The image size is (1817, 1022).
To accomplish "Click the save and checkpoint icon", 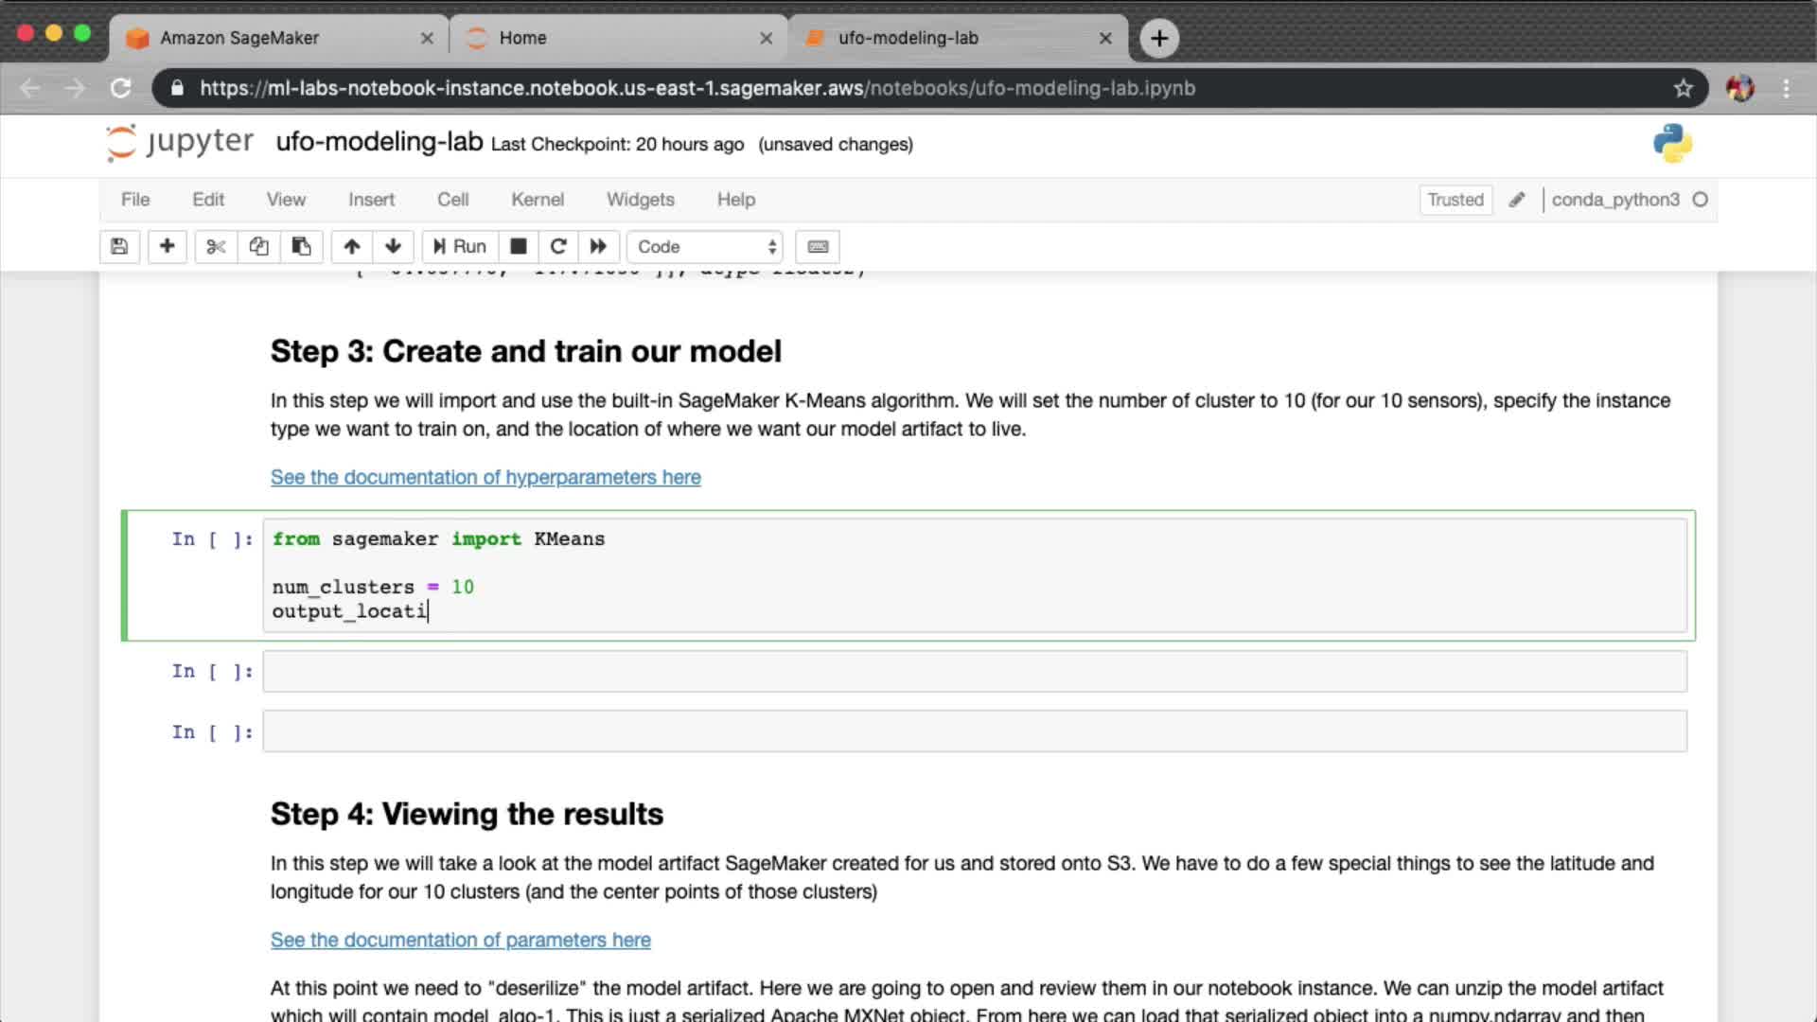I will pyautogui.click(x=119, y=247).
